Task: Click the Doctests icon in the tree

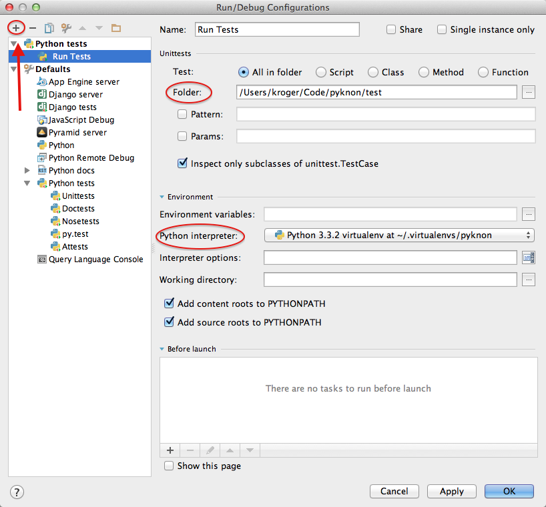Action: pyautogui.click(x=55, y=208)
